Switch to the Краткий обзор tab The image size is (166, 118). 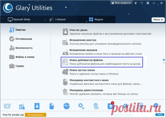coord(19,19)
